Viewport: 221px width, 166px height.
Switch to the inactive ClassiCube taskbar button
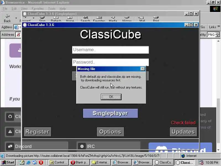click(x=163, y=162)
